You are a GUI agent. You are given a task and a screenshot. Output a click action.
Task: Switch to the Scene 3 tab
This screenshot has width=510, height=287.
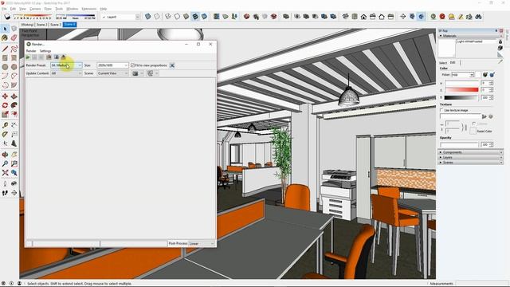[x=55, y=25]
